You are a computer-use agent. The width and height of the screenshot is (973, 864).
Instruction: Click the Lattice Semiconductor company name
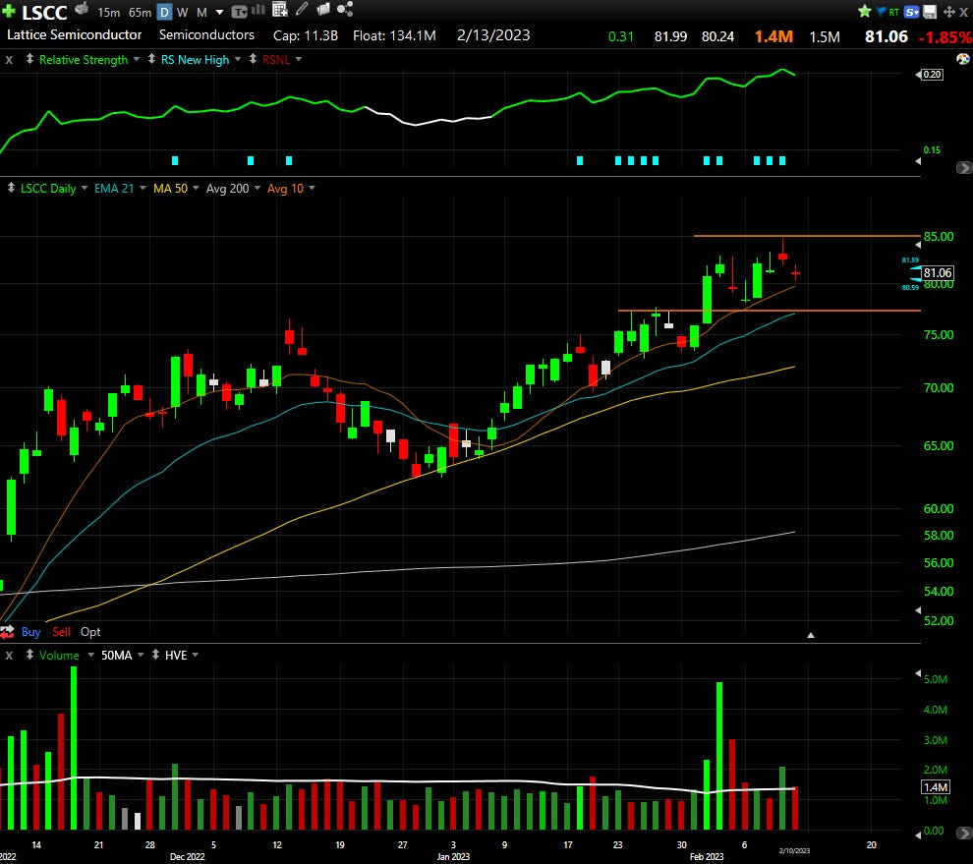(74, 34)
